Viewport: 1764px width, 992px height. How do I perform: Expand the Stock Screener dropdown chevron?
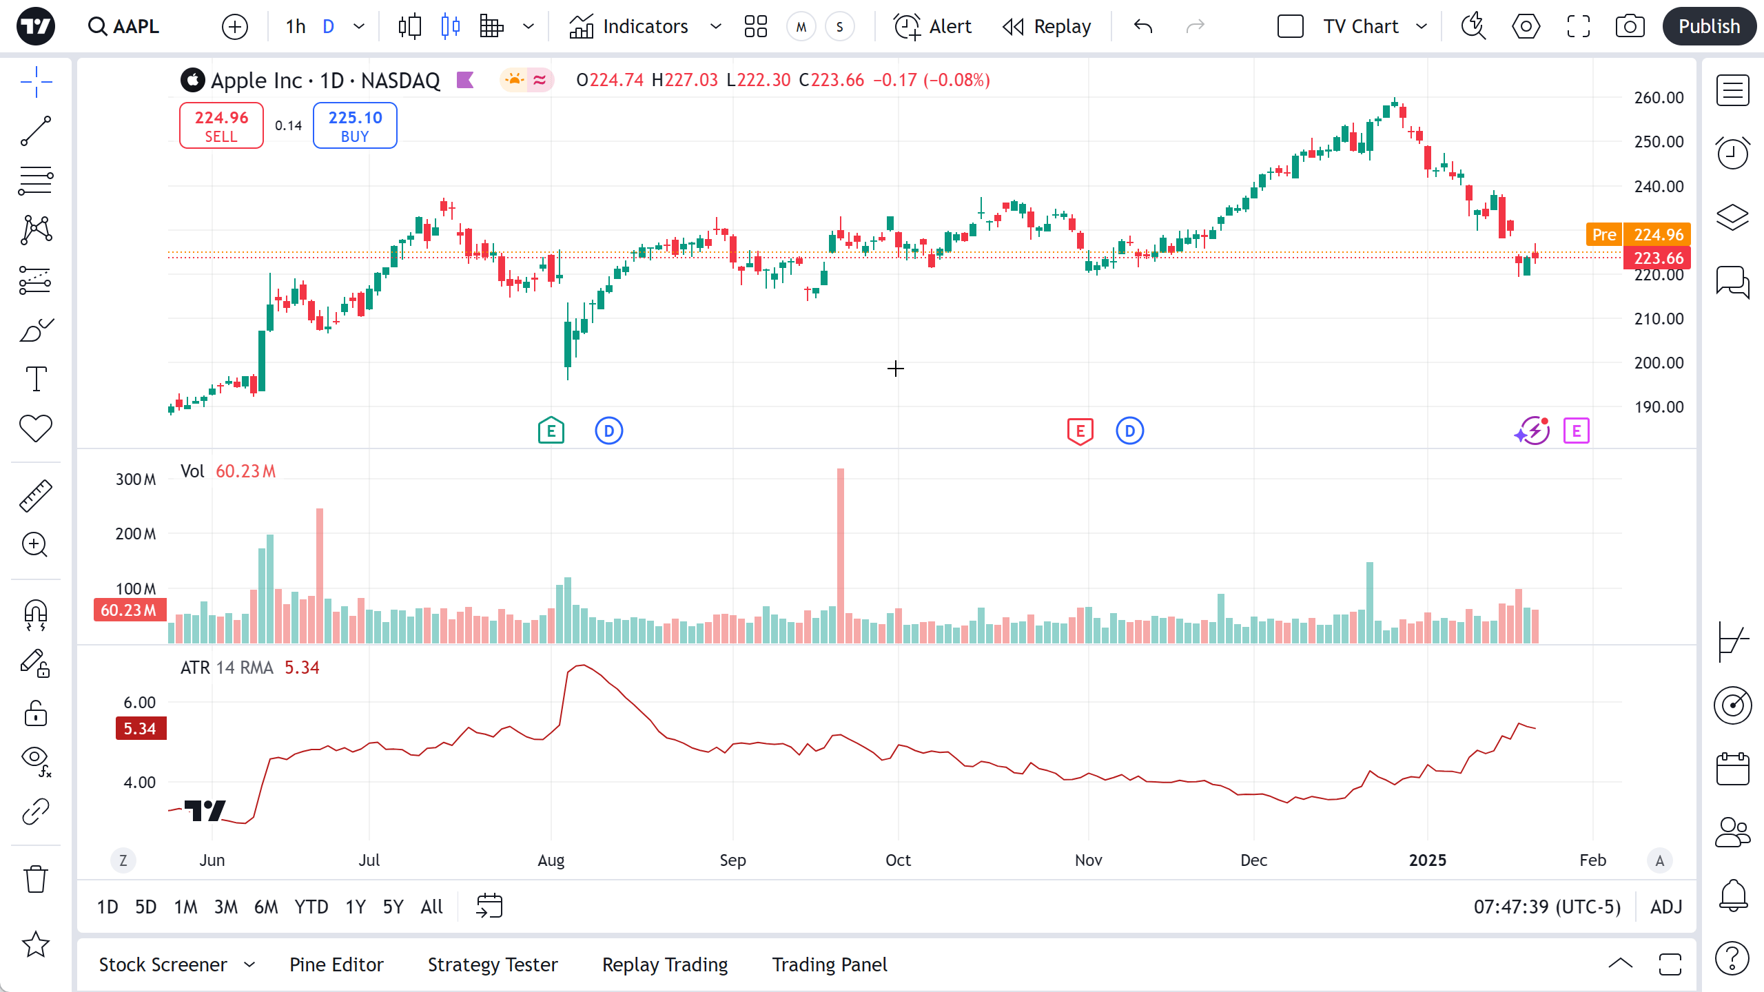point(249,964)
